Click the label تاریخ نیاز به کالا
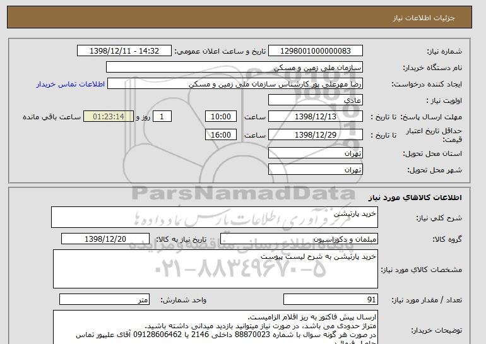 coord(181,239)
